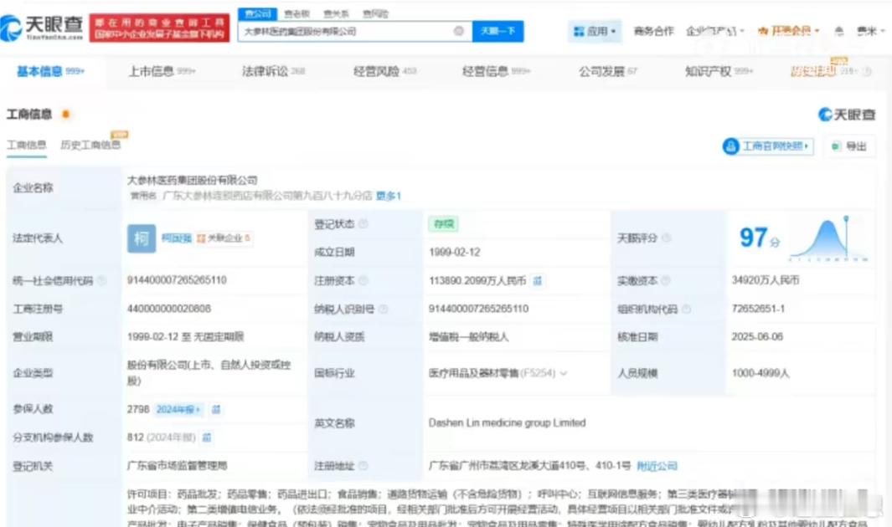
Task: Expand 更多1 to see alternate company names
Action: click(390, 196)
